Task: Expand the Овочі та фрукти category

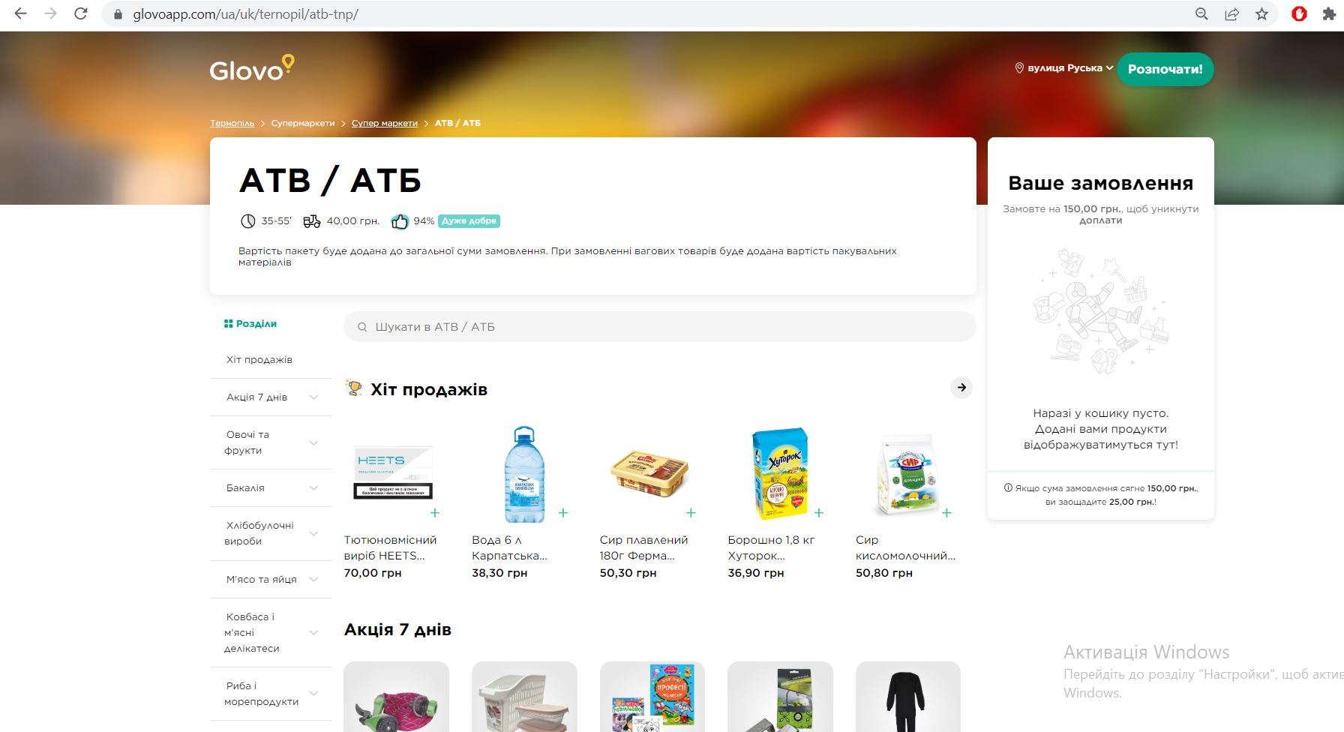Action: 271,442
